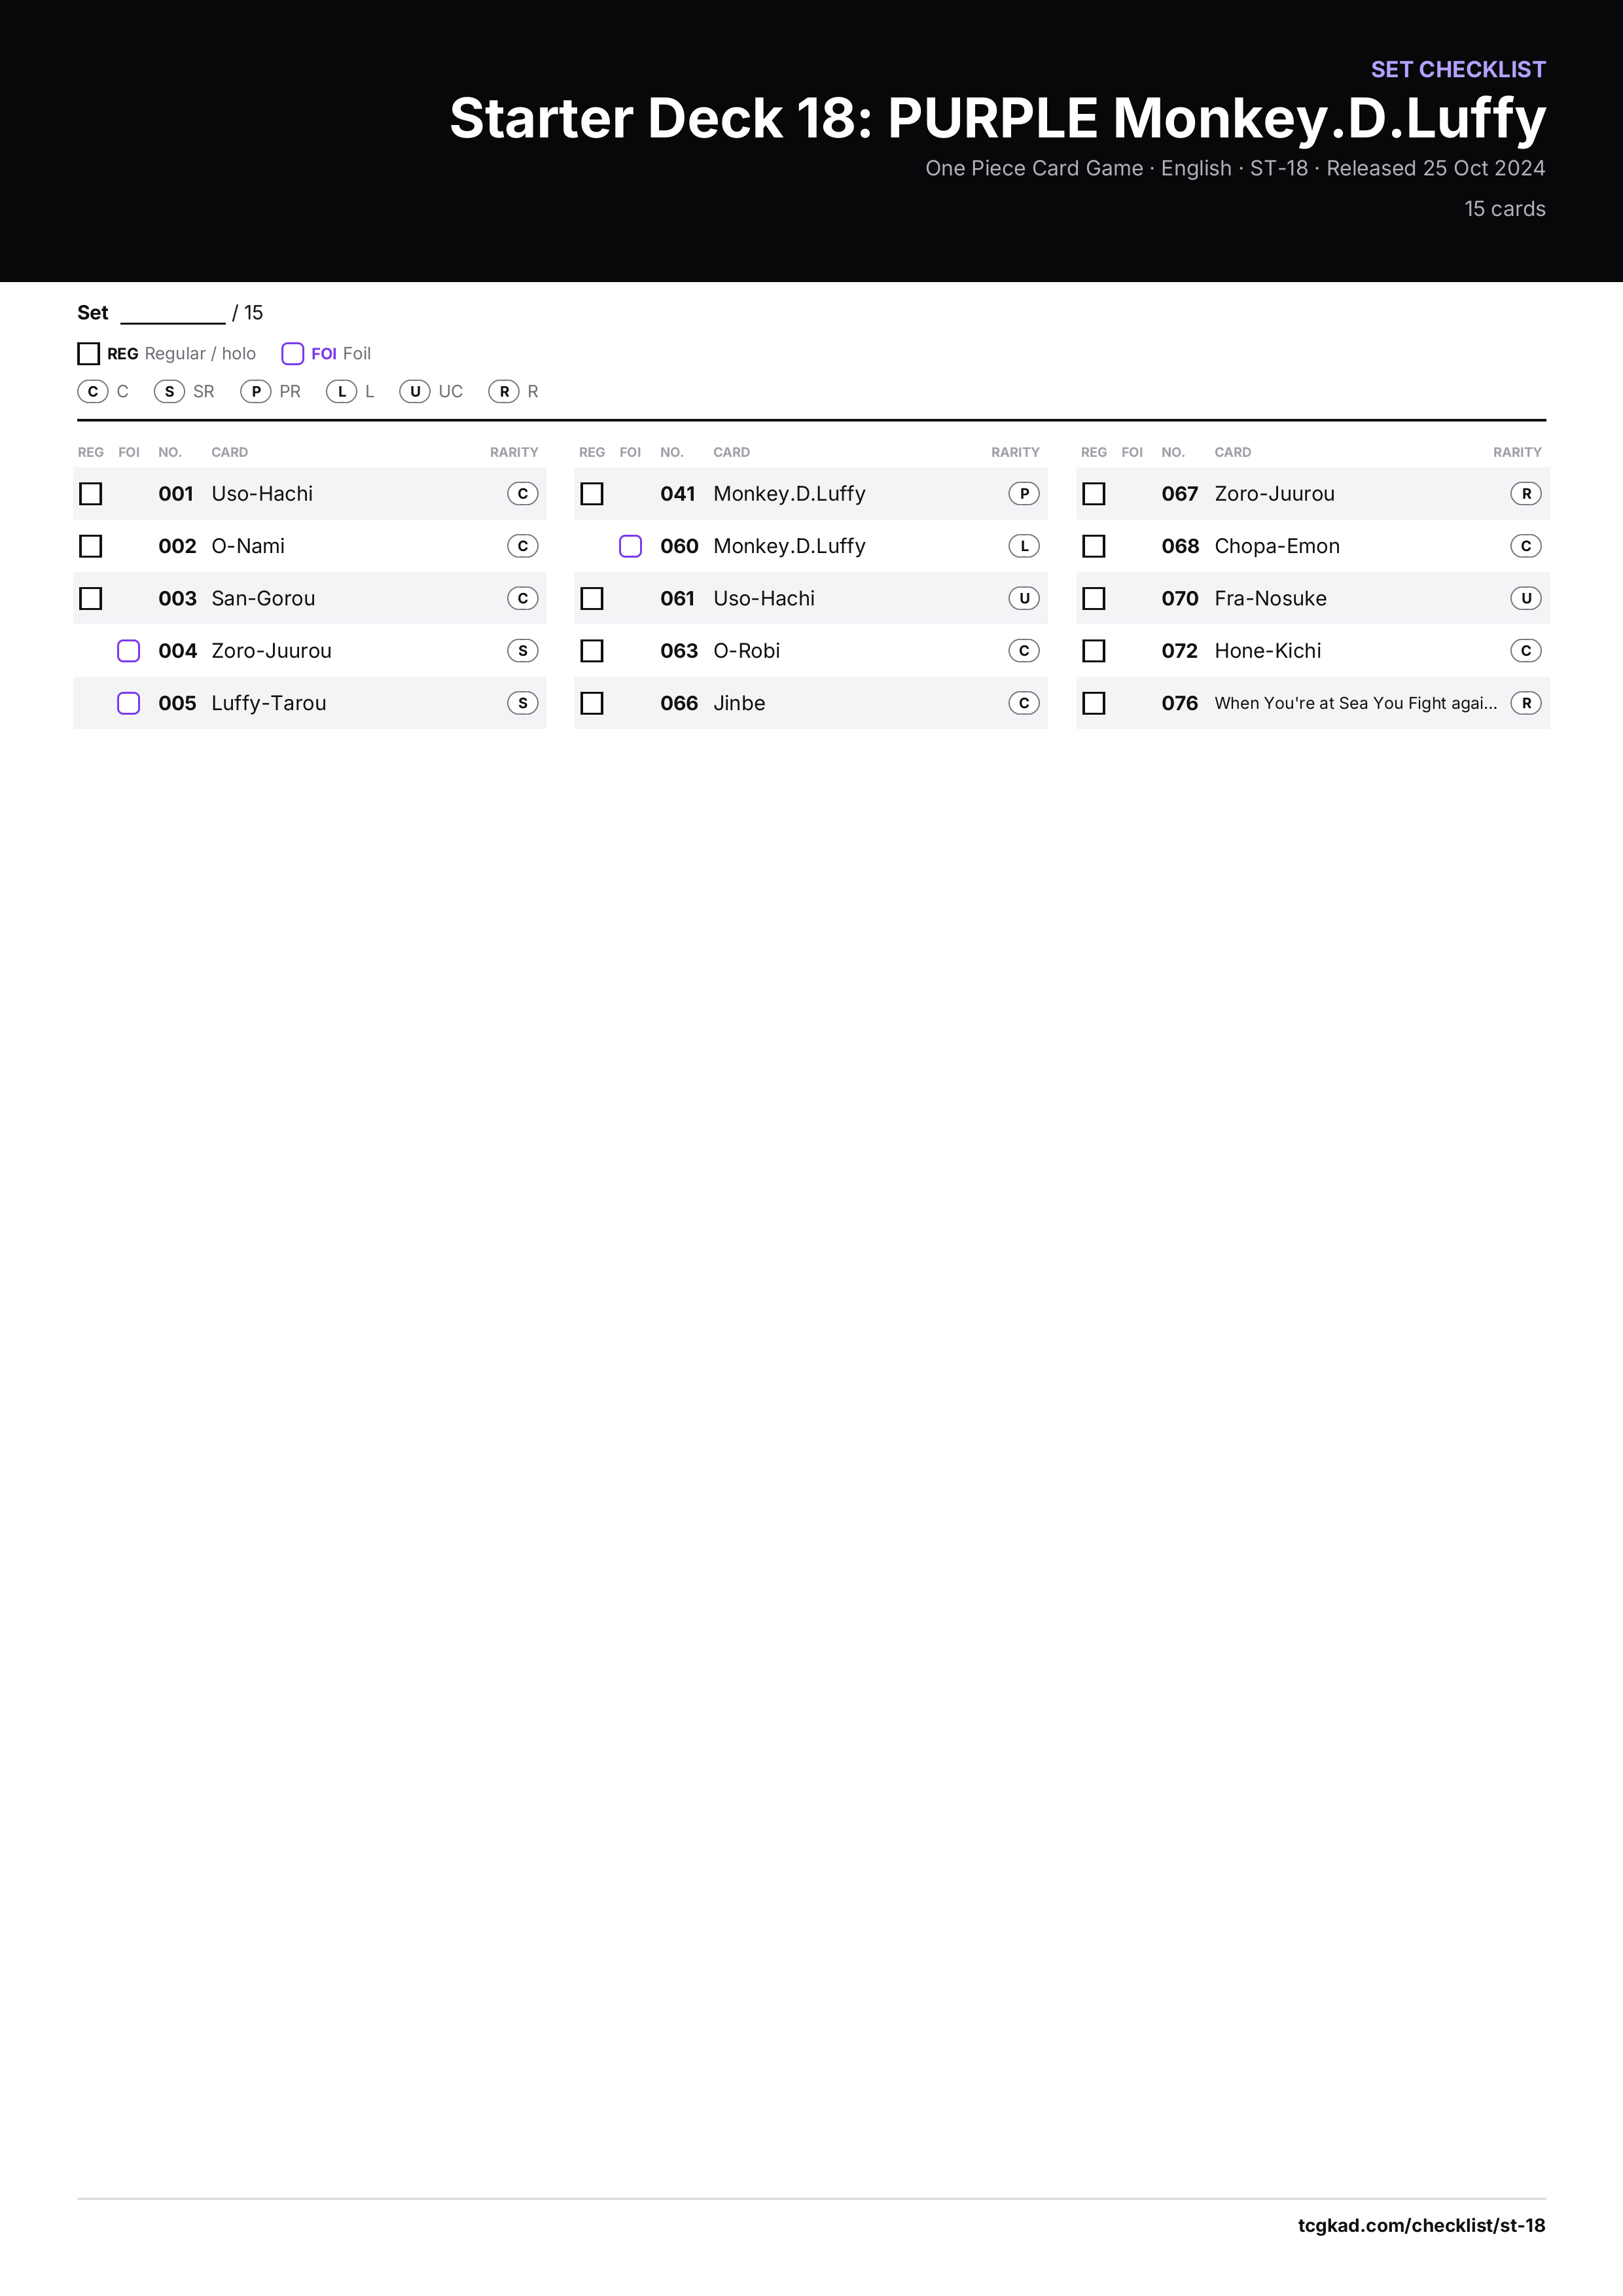Tick the REG box for 072 Hone-Kichi
The height and width of the screenshot is (2296, 1623).
pos(1094,651)
